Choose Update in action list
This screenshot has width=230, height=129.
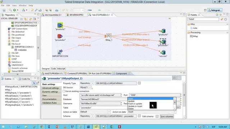(131, 101)
